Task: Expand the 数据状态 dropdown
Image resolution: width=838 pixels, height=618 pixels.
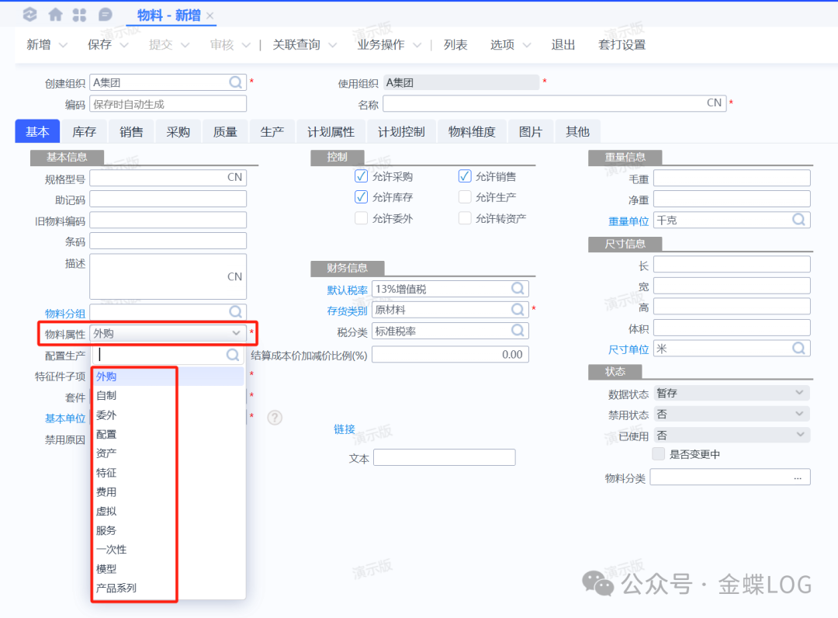Action: [799, 394]
